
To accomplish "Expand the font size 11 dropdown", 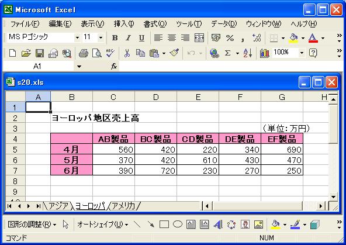I will 101,38.
